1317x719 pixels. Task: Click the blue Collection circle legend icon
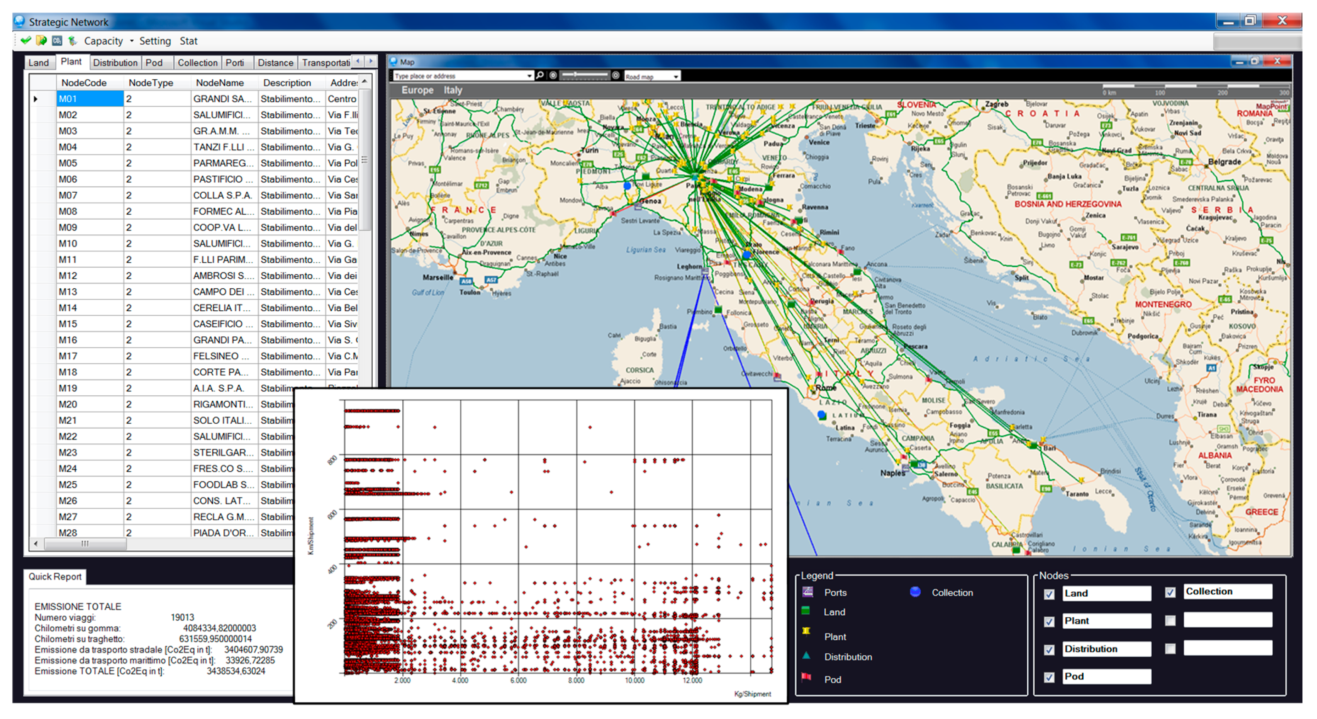(915, 591)
